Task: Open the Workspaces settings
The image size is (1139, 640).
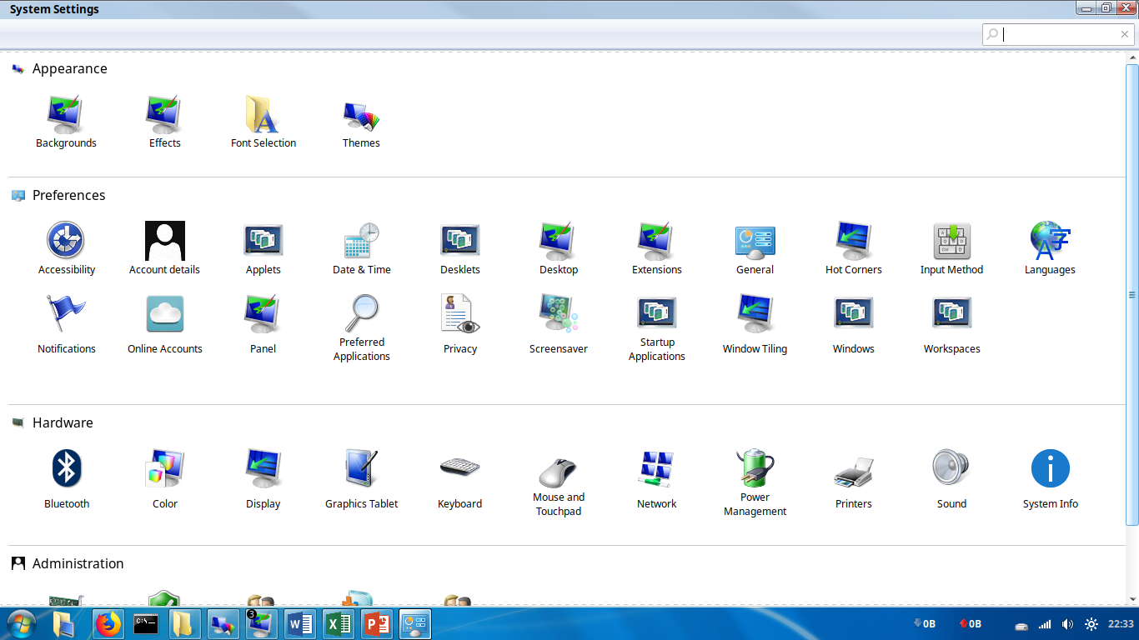Action: 951,327
